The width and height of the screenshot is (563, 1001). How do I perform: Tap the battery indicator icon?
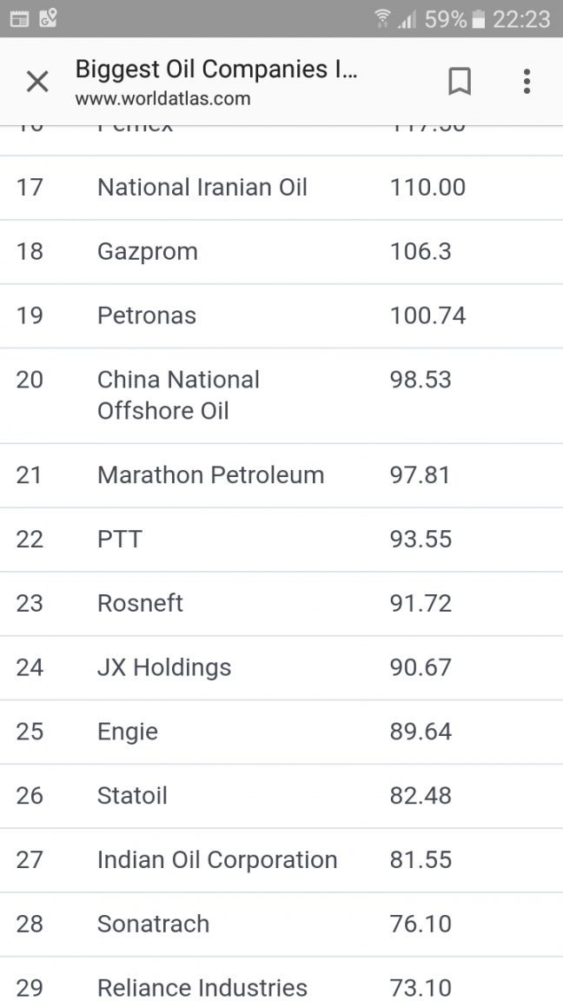tap(478, 19)
